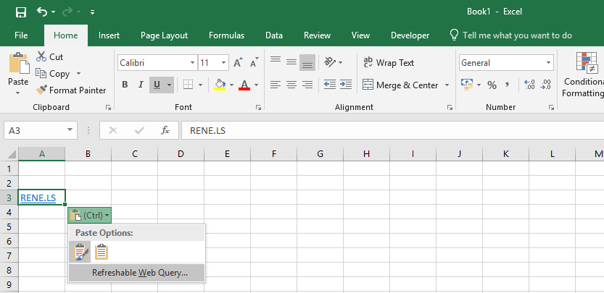The image size is (604, 293).
Task: Toggle Wrap Text for the cell
Action: (388, 63)
